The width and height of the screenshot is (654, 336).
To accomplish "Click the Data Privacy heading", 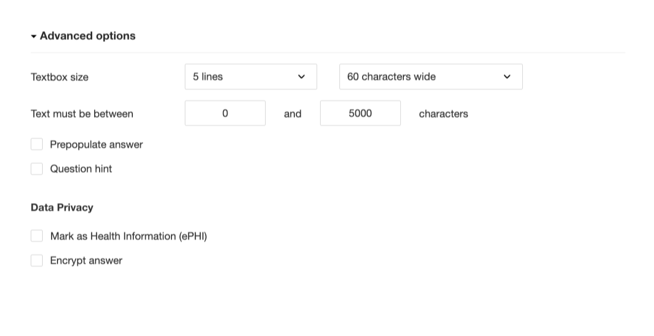I will pos(62,208).
